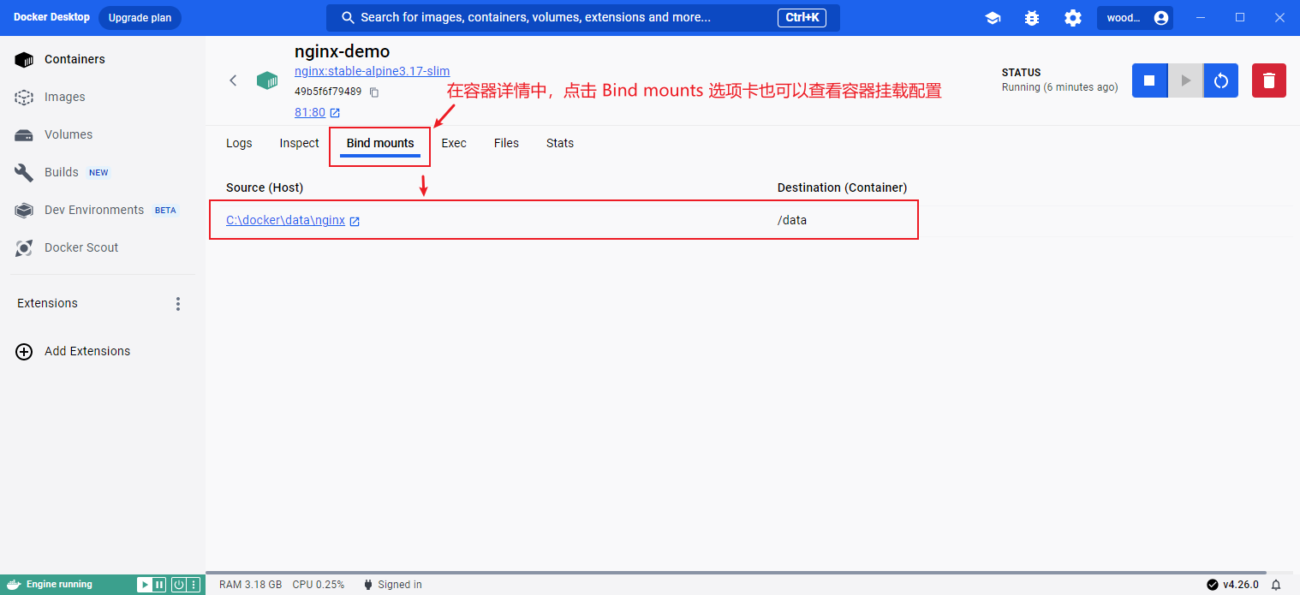
Task: Click the nginx-demo container title
Action: [x=342, y=51]
